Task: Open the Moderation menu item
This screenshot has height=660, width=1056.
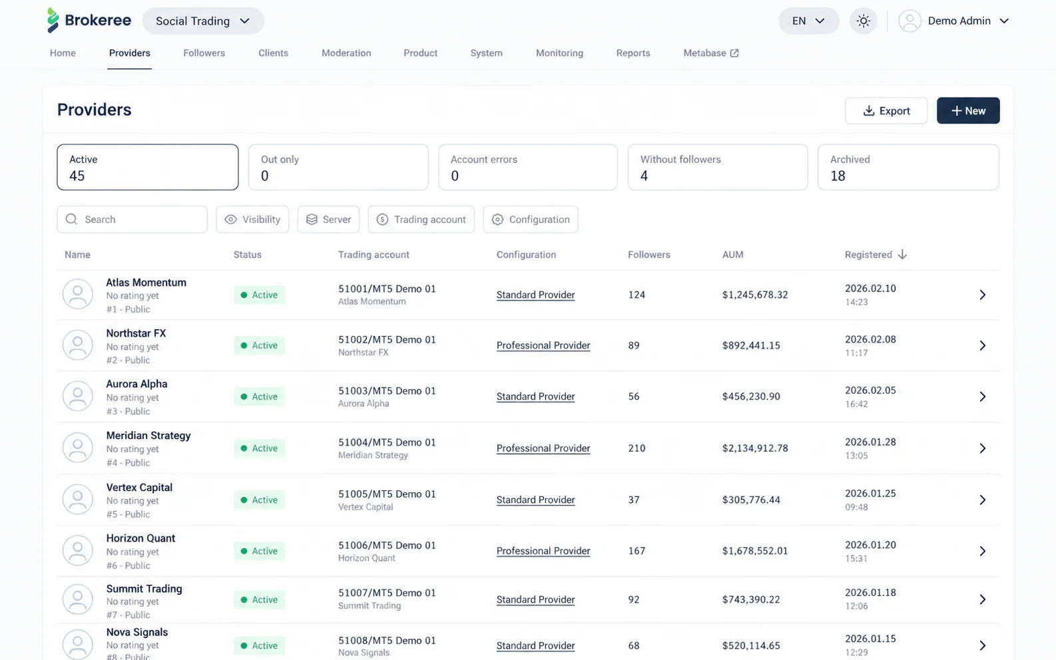Action: pyautogui.click(x=346, y=53)
